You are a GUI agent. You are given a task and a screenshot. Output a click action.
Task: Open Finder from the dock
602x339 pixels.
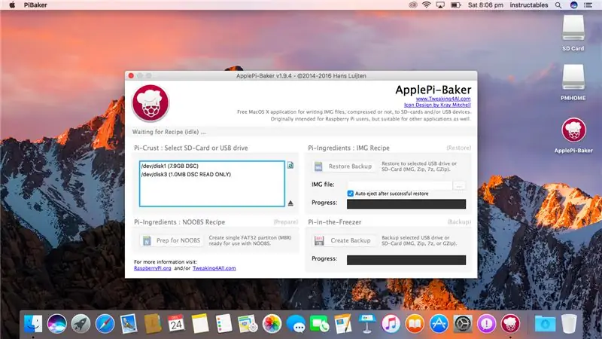click(33, 324)
